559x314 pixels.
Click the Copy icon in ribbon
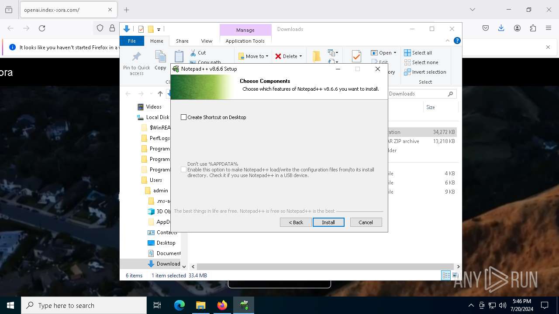point(160,61)
